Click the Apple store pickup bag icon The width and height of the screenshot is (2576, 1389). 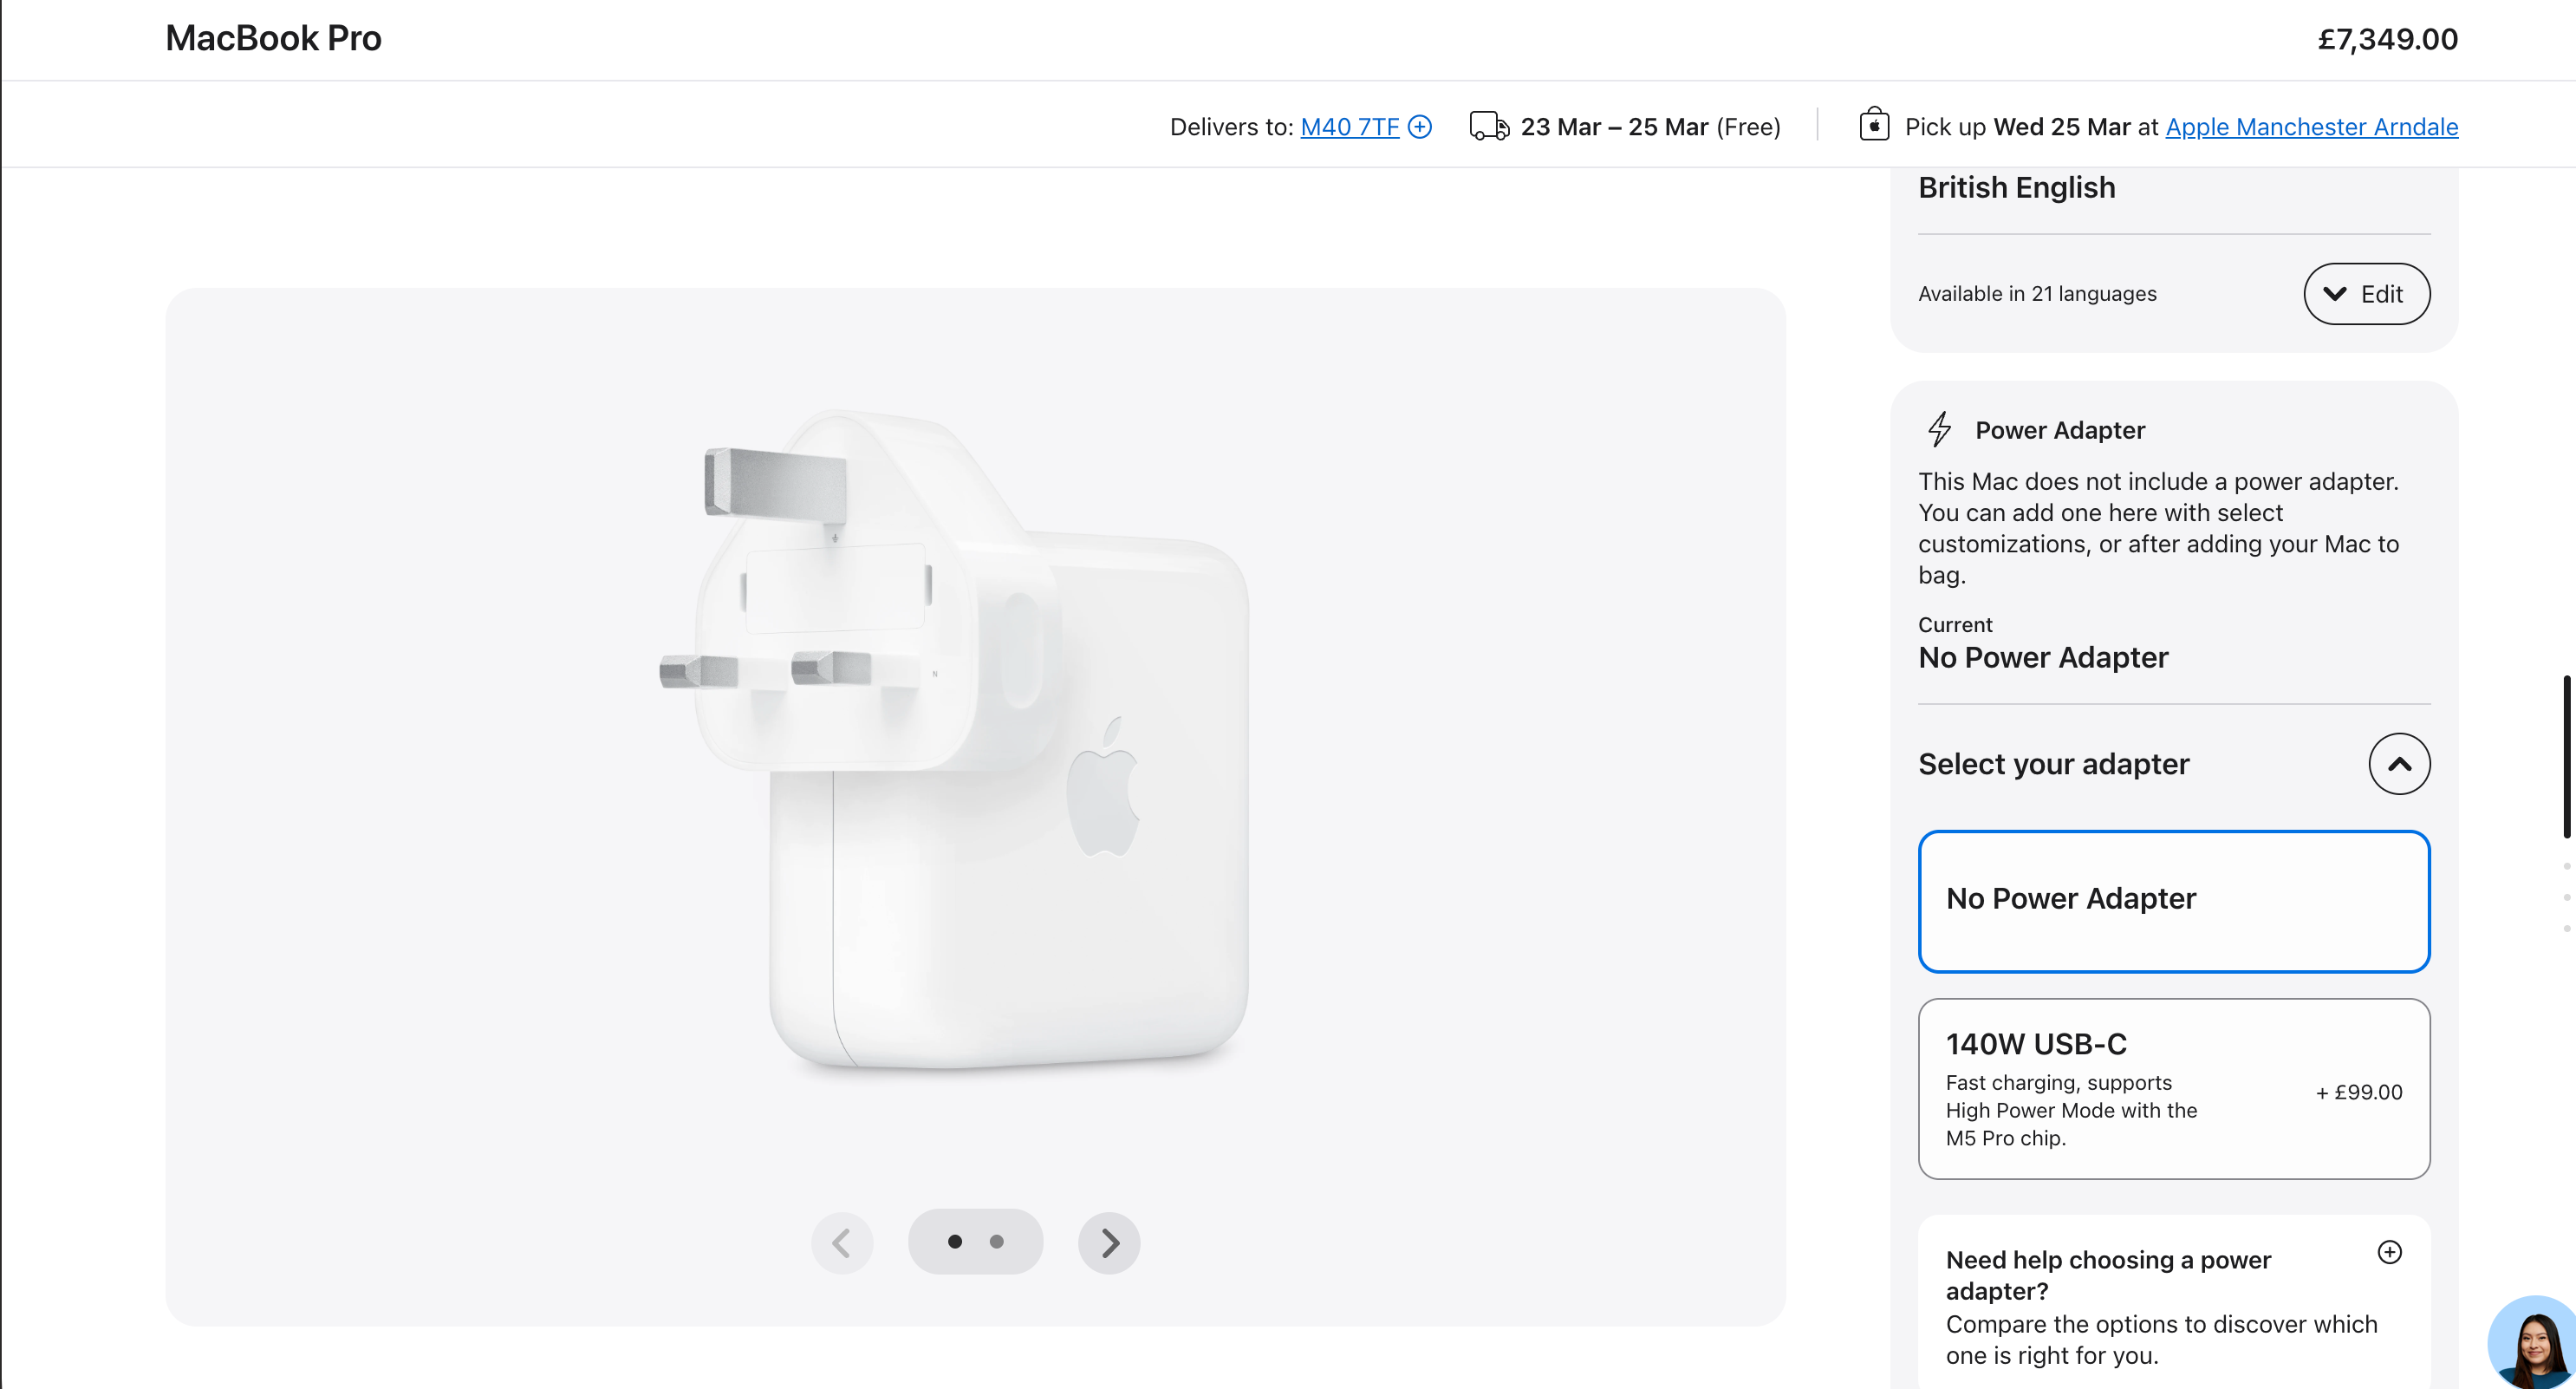1874,125
